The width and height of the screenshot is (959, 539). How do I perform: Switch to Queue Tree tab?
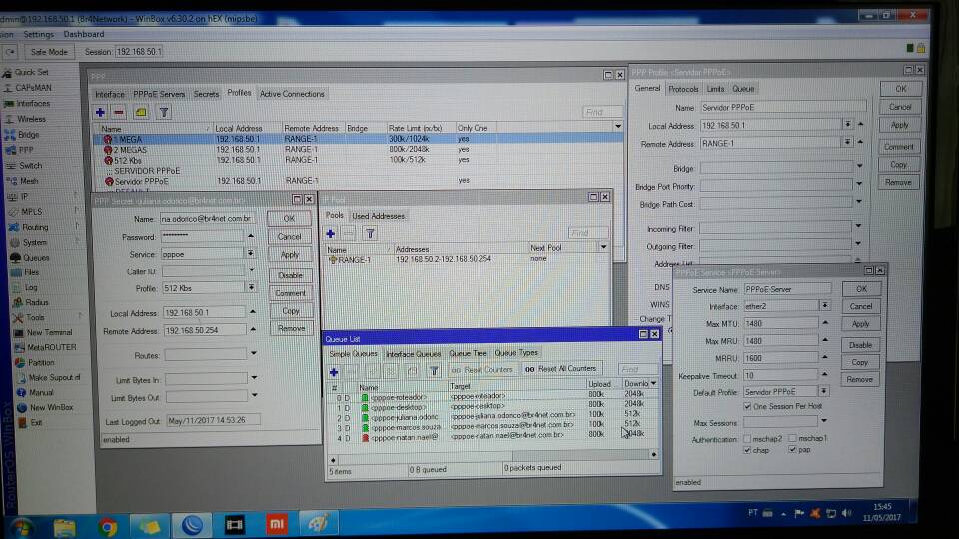tap(468, 353)
